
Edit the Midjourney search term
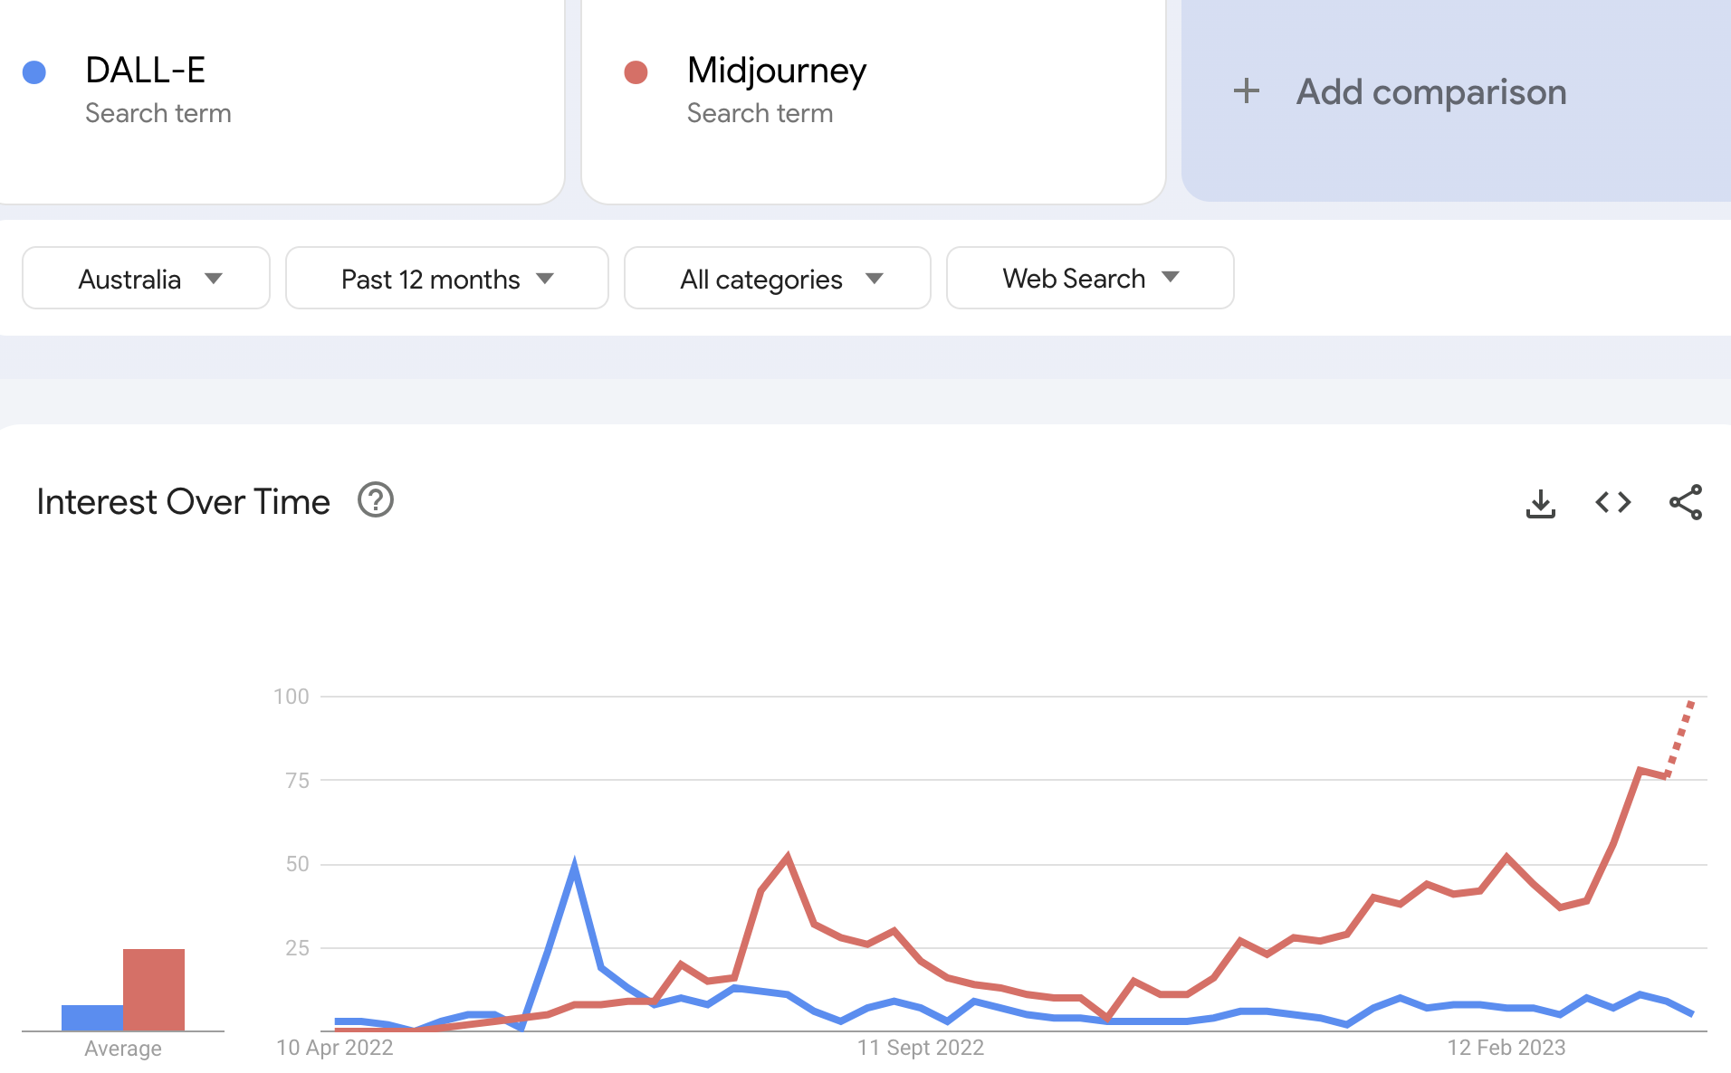[x=776, y=71]
